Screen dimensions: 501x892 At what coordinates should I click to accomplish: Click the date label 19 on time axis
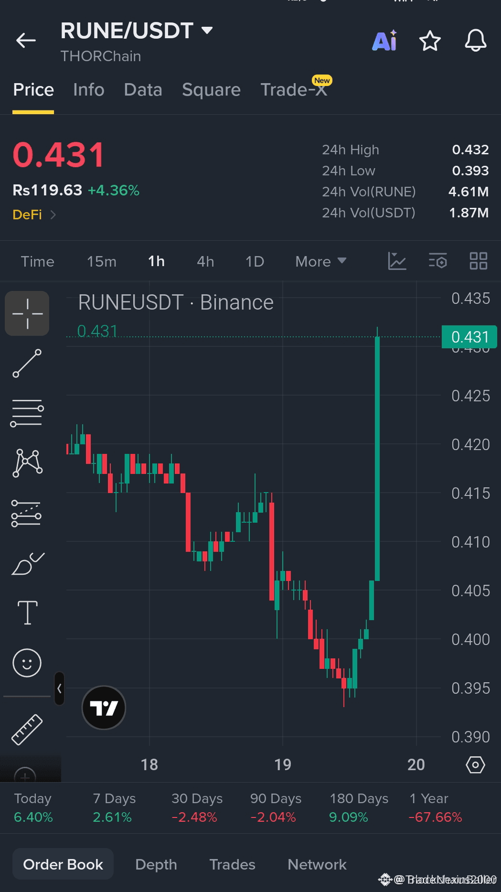[x=283, y=764]
